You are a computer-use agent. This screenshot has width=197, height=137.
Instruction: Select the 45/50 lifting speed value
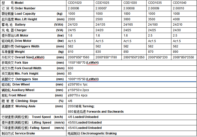(85, 123)
